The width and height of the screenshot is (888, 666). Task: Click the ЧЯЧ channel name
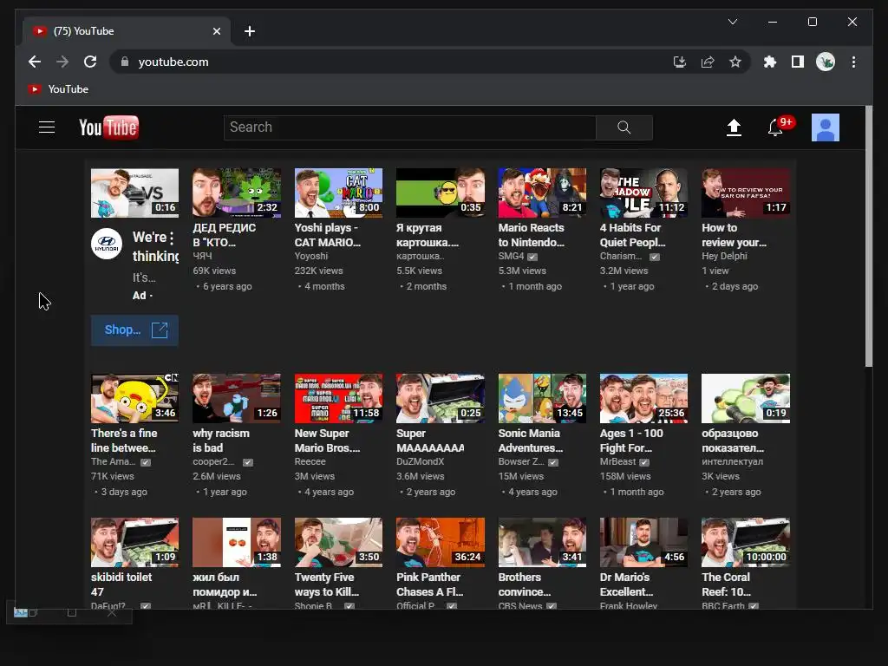pyautogui.click(x=202, y=256)
